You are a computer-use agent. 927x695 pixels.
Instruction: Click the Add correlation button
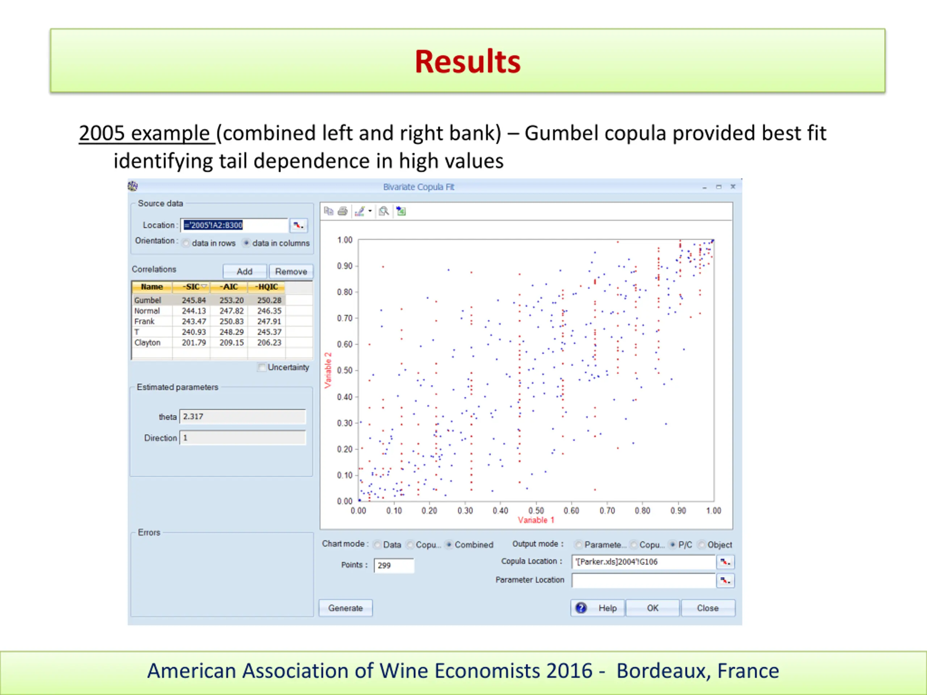pos(244,271)
